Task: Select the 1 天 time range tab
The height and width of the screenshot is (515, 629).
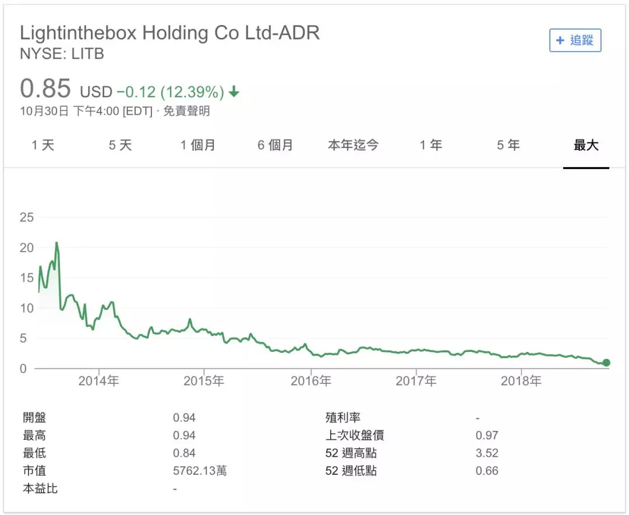Action: pos(43,145)
